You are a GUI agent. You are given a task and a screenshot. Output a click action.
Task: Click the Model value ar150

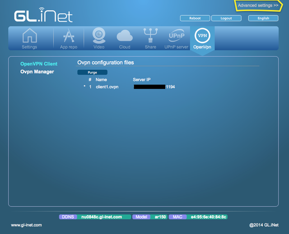click(160, 217)
